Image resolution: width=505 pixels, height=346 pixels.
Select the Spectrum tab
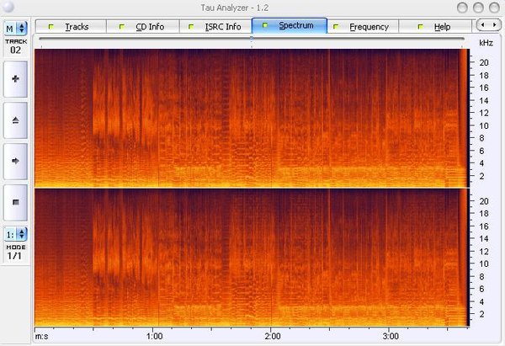290,25
